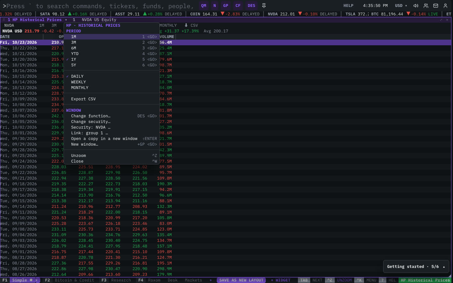Choose MONTHLY frequency in the menu

[112, 88]
